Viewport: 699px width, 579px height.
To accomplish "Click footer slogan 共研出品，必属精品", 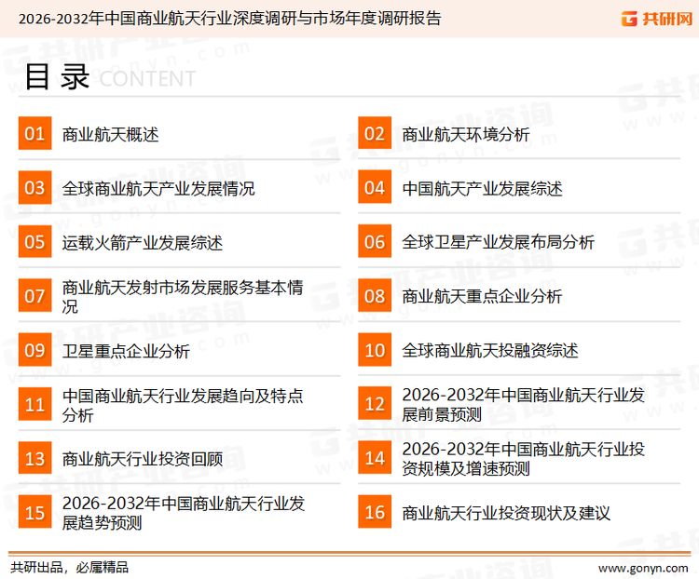I will pyautogui.click(x=70, y=568).
